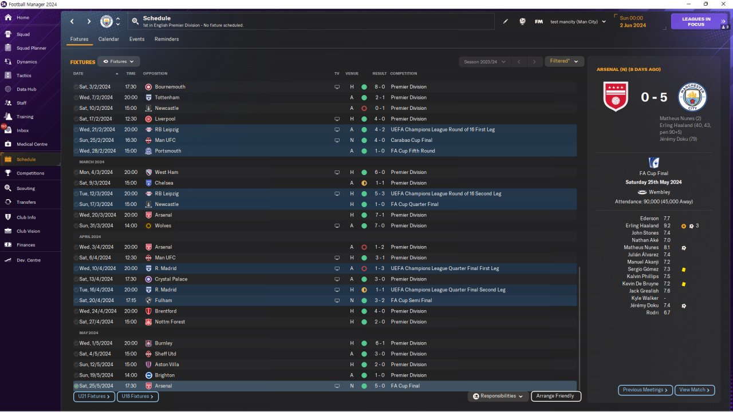Switch to the Calendar tab
The image size is (733, 412).
pyautogui.click(x=109, y=39)
